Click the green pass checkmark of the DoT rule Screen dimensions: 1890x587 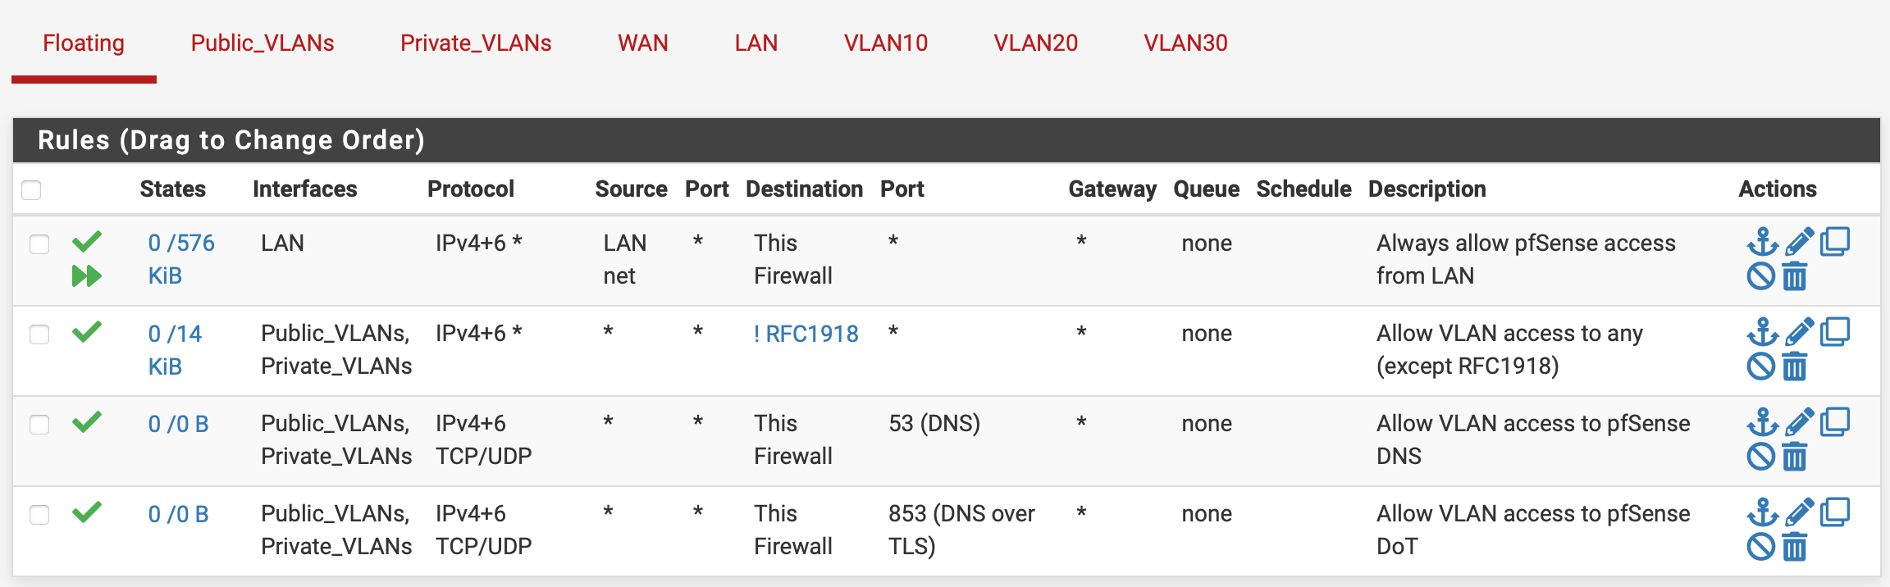pyautogui.click(x=86, y=513)
